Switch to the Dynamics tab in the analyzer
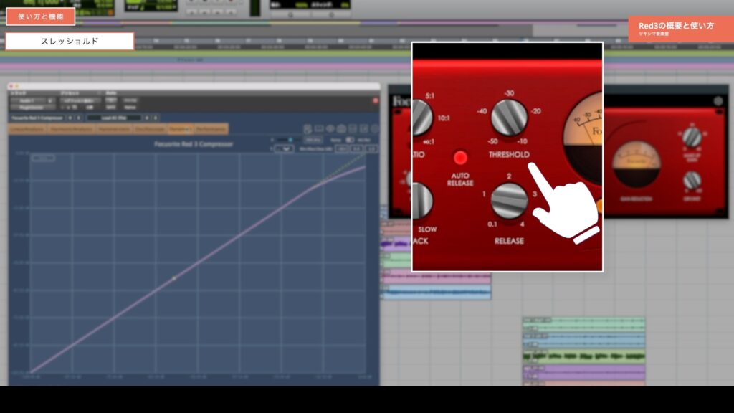Screen dimensions: 734x413 [180, 129]
